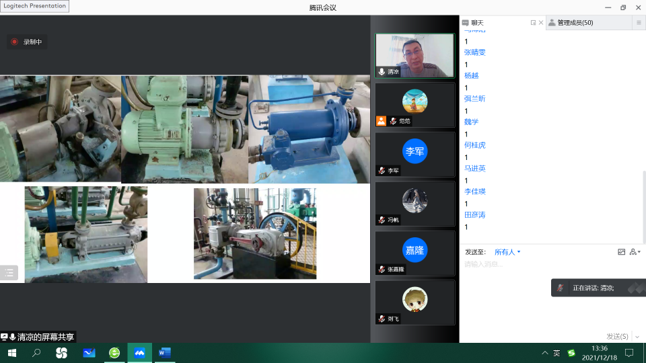Switch to the 聊天 tab
This screenshot has height=363, width=646.
477,23
